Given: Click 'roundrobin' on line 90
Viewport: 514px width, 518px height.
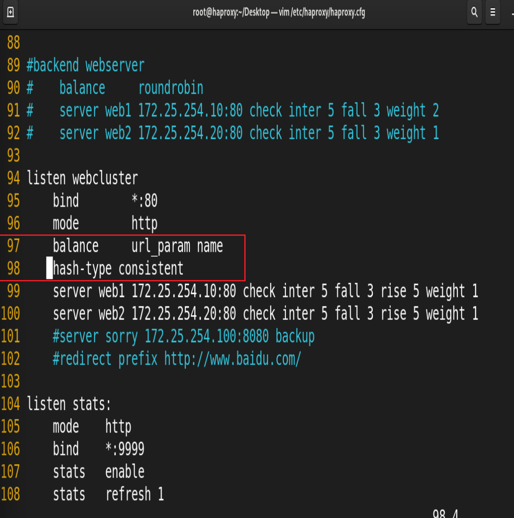Looking at the screenshot, I should 171,88.
